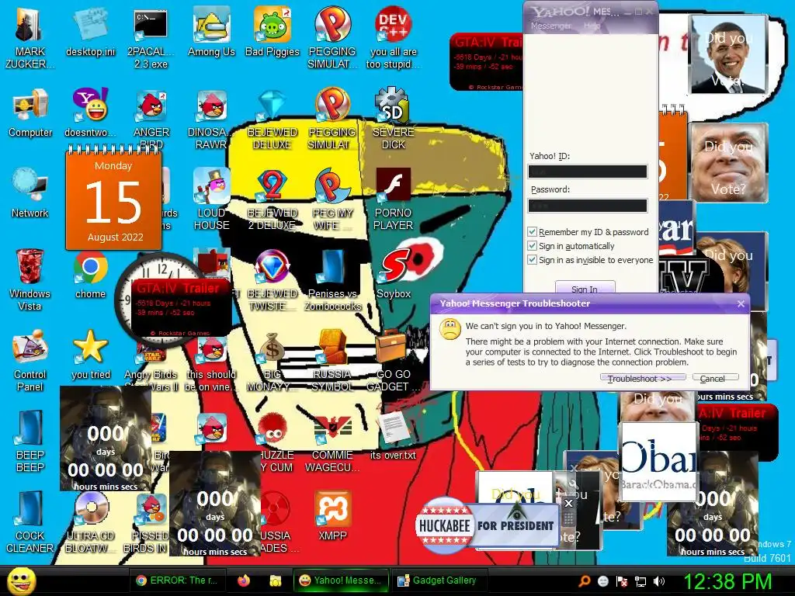This screenshot has height=596, width=795.
Task: Toggle Sign in automatically checkbox
Action: click(532, 246)
